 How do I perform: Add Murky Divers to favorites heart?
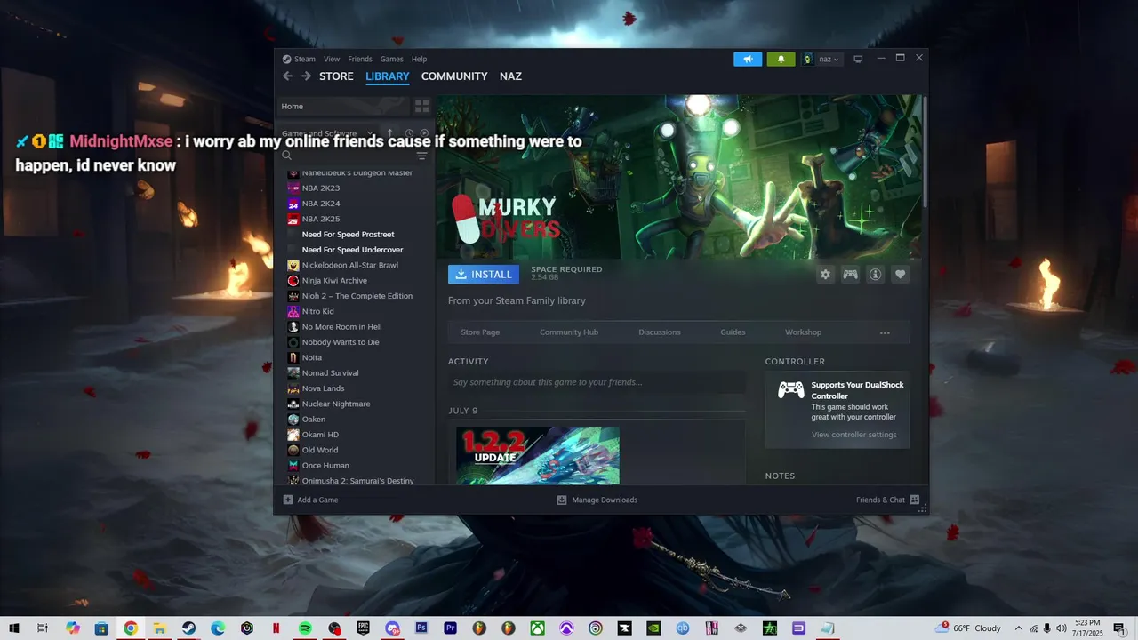pos(900,275)
